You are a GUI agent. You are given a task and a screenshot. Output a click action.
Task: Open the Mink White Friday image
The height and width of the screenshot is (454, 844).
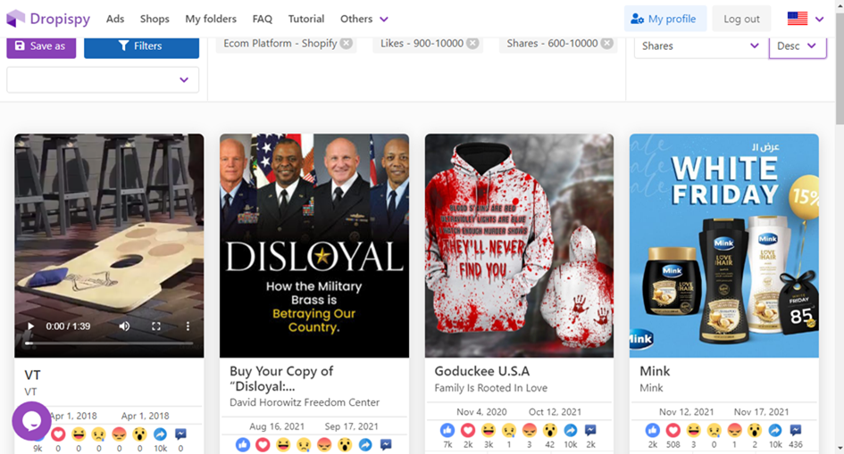pyautogui.click(x=724, y=245)
